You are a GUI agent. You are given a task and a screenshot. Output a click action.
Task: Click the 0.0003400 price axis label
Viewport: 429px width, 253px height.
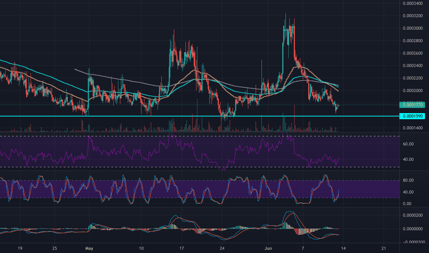point(412,3)
